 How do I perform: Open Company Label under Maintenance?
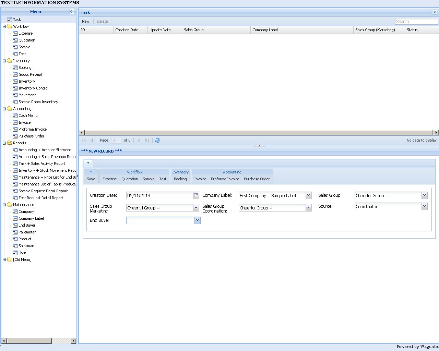click(31, 218)
